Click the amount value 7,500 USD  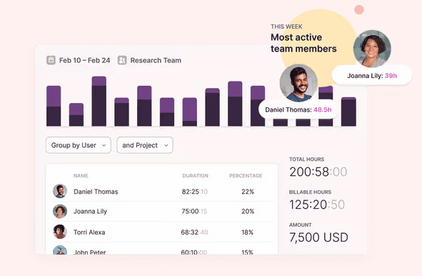click(318, 237)
